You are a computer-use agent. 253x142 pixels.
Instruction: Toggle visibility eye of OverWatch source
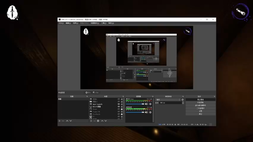(119, 114)
